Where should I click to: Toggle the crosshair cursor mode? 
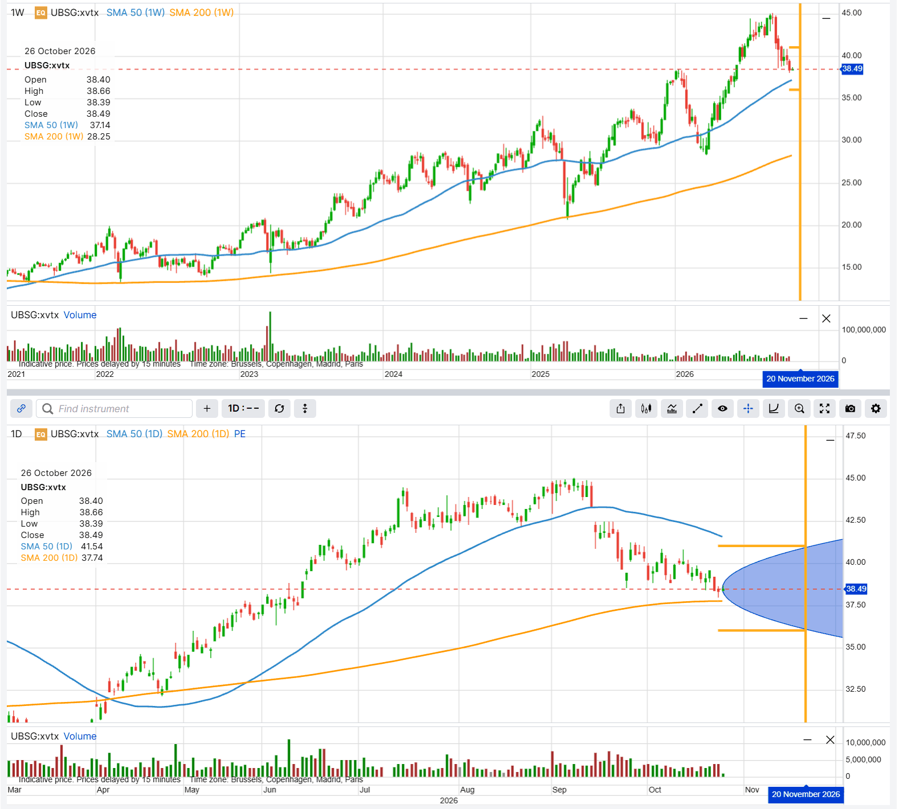pos(748,409)
